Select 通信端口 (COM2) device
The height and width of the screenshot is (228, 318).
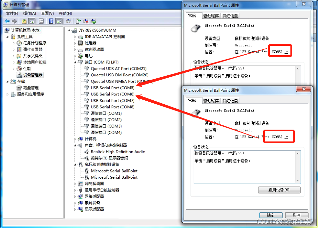pyautogui.click(x=106, y=120)
